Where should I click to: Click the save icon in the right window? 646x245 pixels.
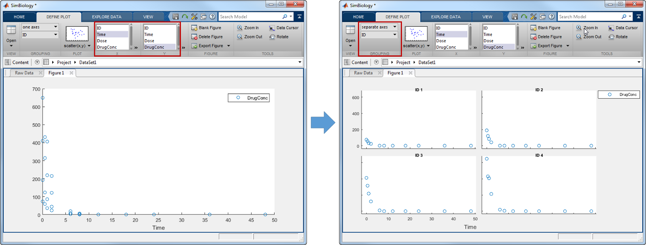coord(515,16)
